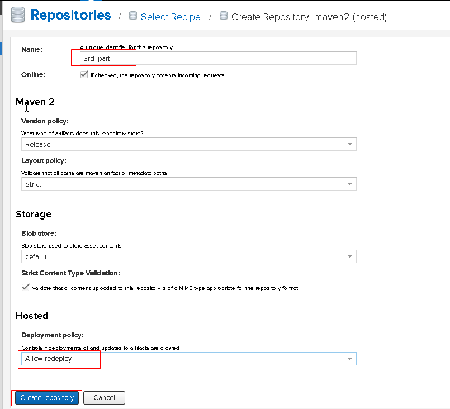Click the default blob store field
The width and height of the screenshot is (450, 409).
(x=189, y=256)
